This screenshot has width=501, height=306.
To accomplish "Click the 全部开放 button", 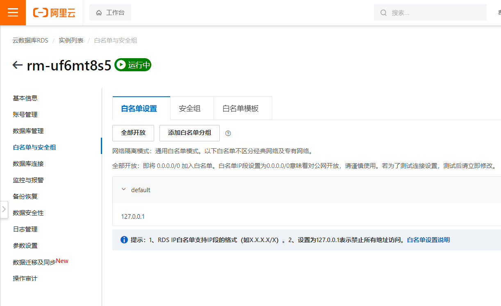I will click(133, 133).
